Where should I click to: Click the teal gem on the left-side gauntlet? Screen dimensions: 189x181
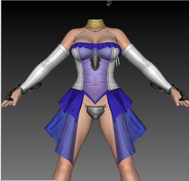click(36, 87)
